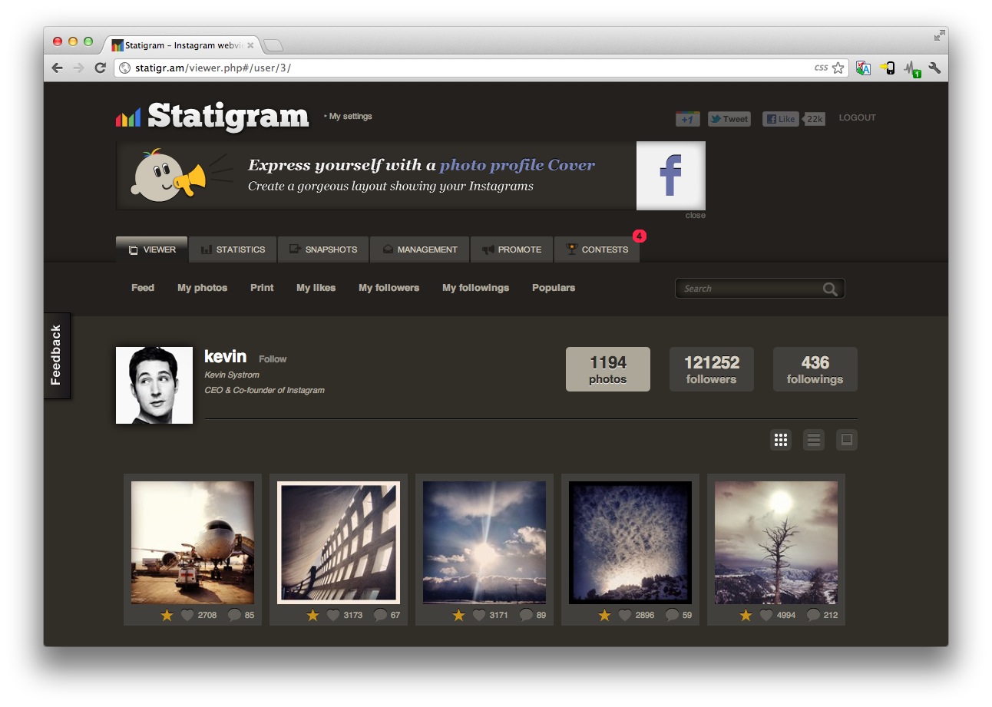
Task: Open the Feed submenu item
Action: 143,288
